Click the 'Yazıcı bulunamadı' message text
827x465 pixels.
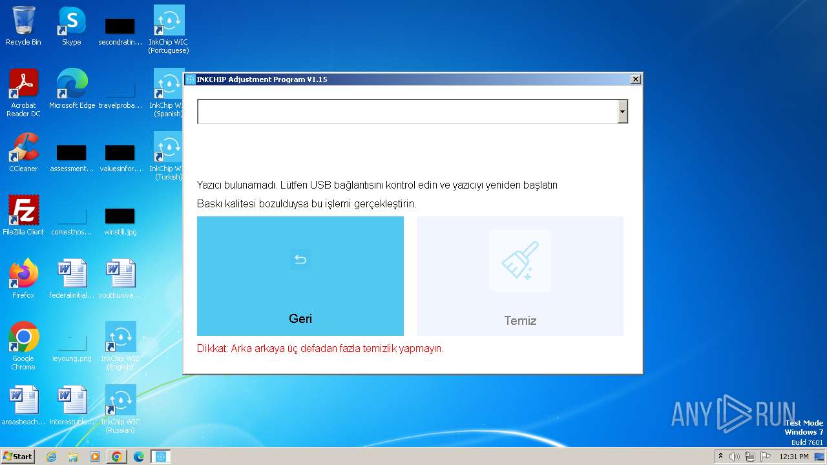tap(377, 185)
